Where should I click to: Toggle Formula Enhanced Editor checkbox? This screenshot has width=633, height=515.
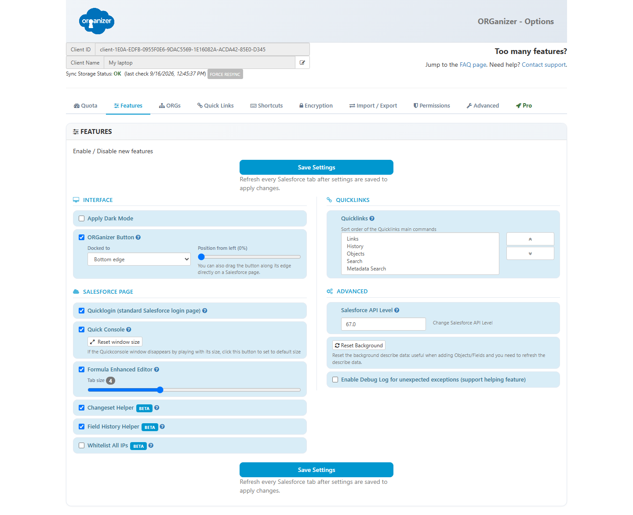pyautogui.click(x=81, y=370)
